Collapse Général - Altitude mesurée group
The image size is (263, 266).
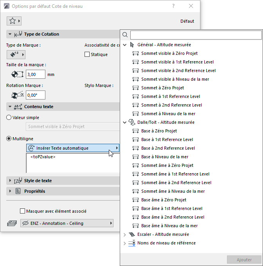(125, 45)
